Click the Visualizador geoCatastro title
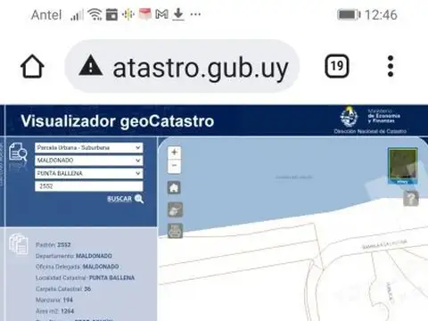 118,121
